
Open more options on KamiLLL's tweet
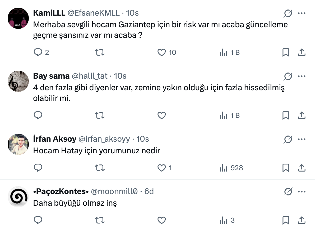point(302,13)
